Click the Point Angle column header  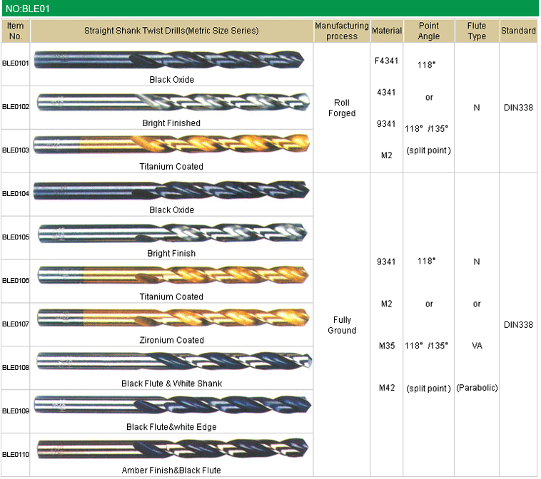coord(429,31)
